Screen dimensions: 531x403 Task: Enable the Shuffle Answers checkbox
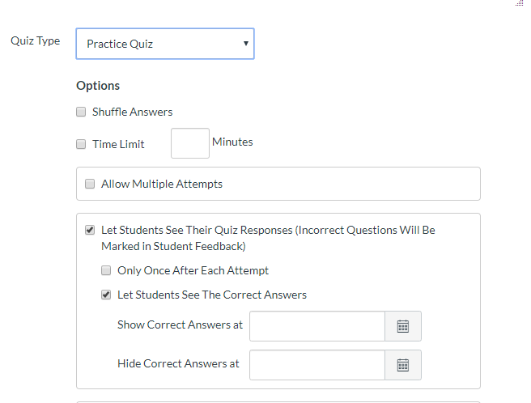81,112
